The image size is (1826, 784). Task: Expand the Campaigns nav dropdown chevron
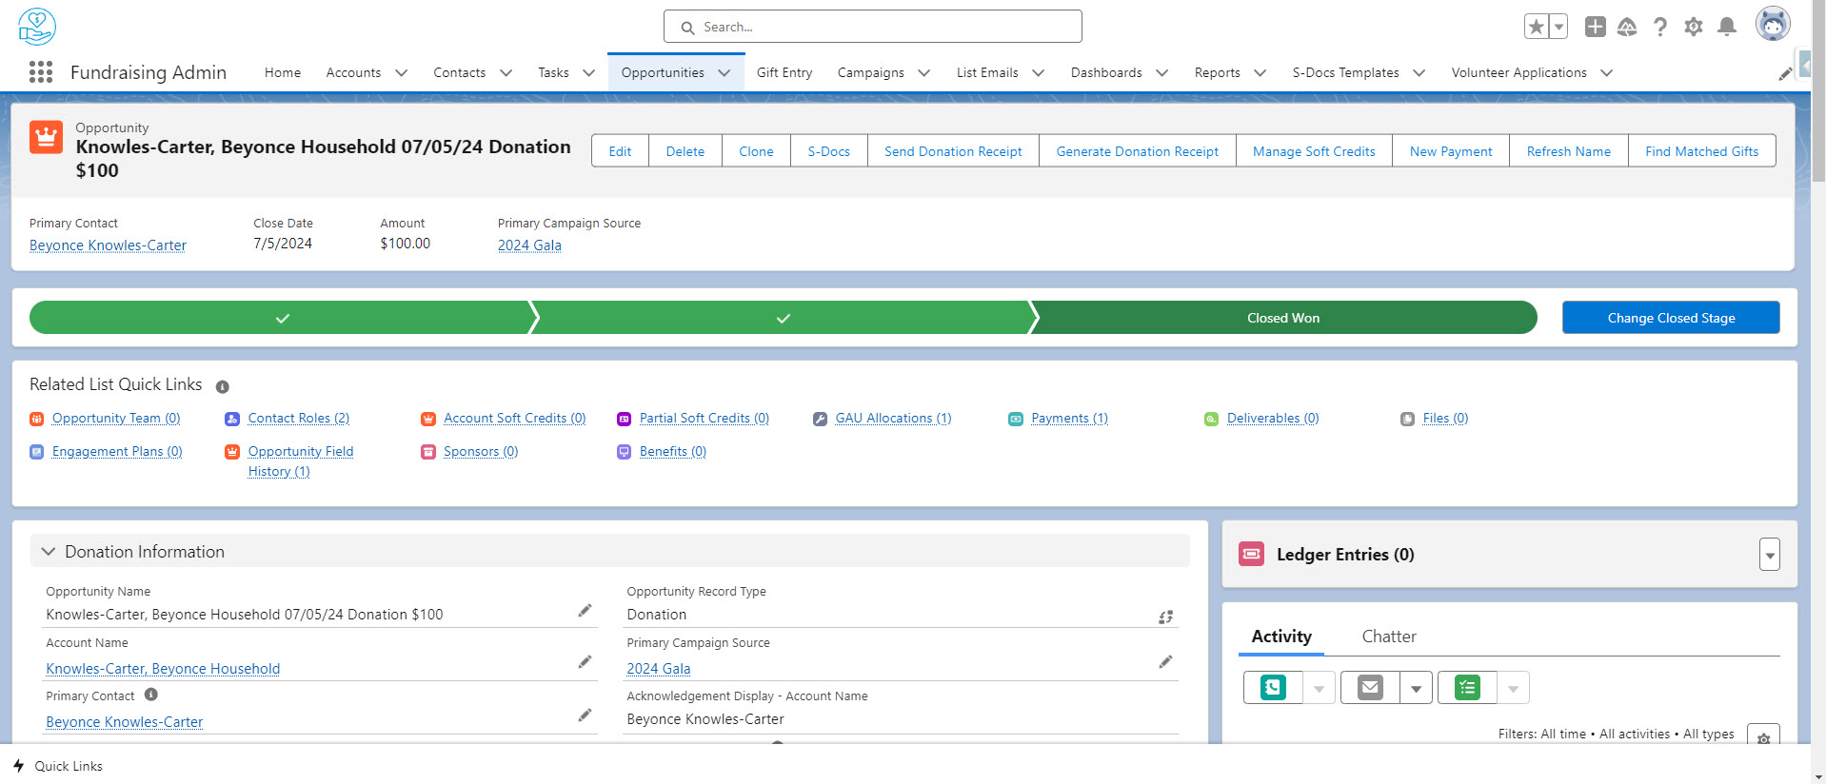[923, 73]
